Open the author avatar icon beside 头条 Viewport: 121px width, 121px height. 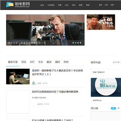pyautogui.click(x=34, y=83)
